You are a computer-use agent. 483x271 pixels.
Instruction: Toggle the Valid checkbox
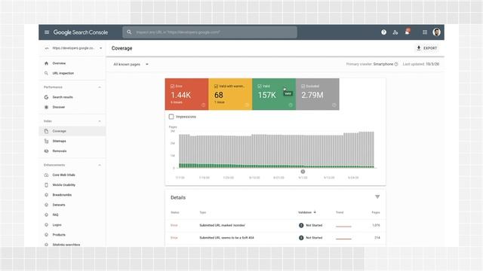point(260,87)
